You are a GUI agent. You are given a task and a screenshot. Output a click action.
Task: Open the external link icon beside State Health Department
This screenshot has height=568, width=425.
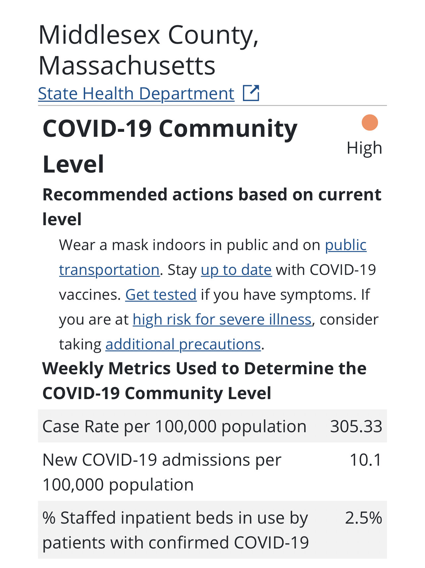tap(251, 93)
